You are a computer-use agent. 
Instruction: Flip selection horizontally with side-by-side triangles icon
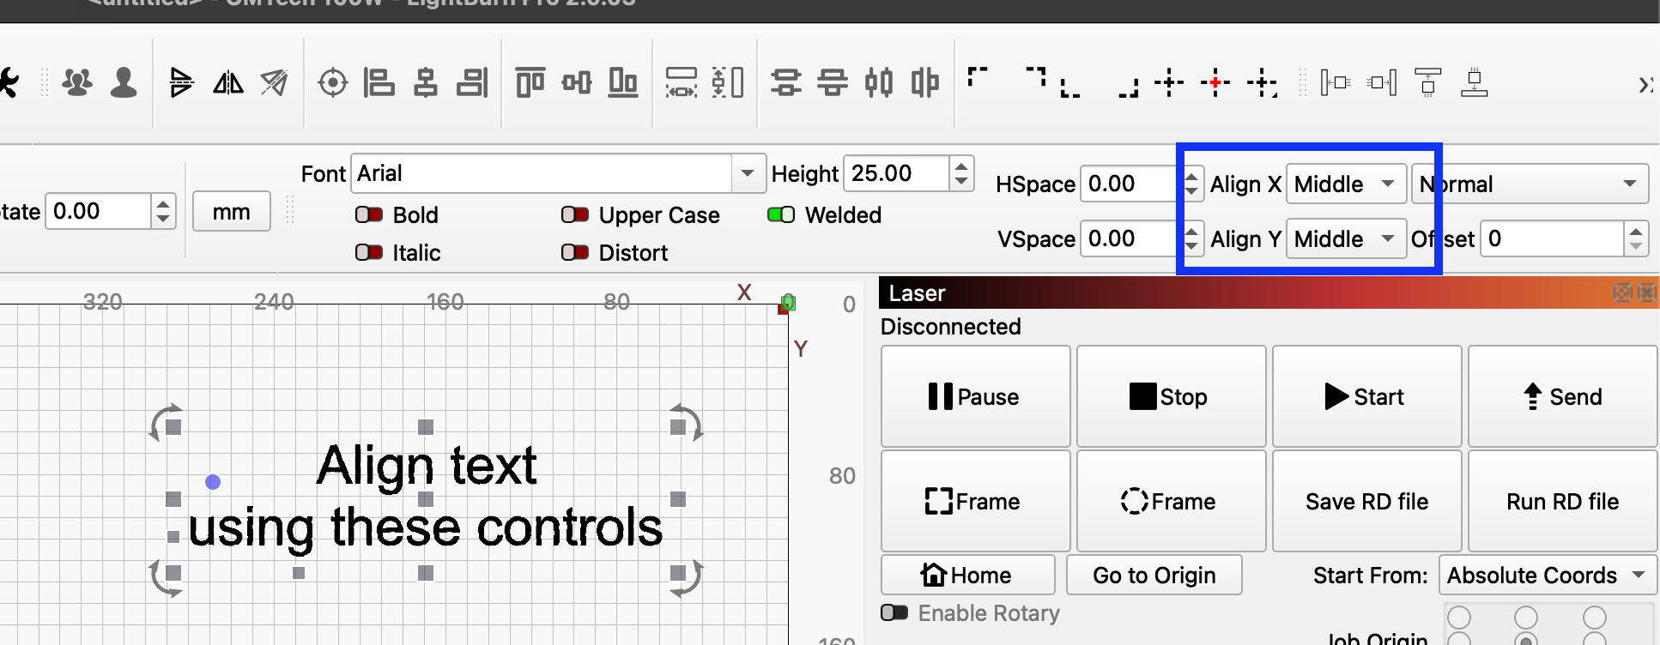[x=228, y=82]
